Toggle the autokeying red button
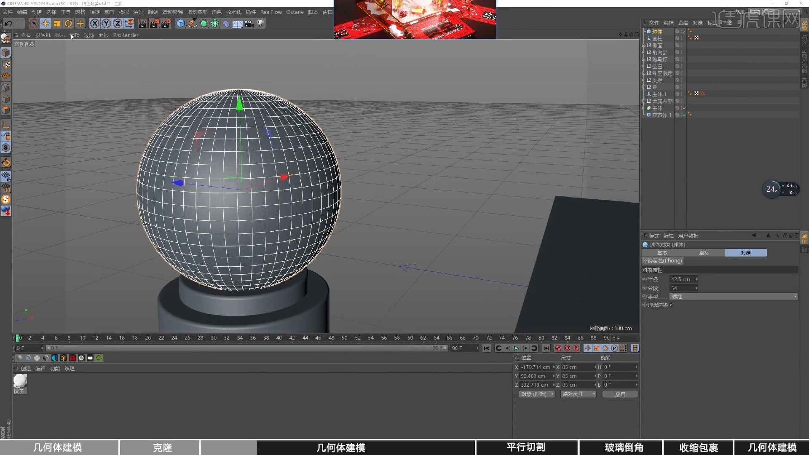This screenshot has height=455, width=809. coord(567,348)
